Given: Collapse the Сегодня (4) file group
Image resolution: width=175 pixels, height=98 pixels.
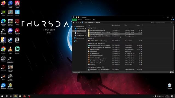Looking at the screenshot, I should [87, 28].
